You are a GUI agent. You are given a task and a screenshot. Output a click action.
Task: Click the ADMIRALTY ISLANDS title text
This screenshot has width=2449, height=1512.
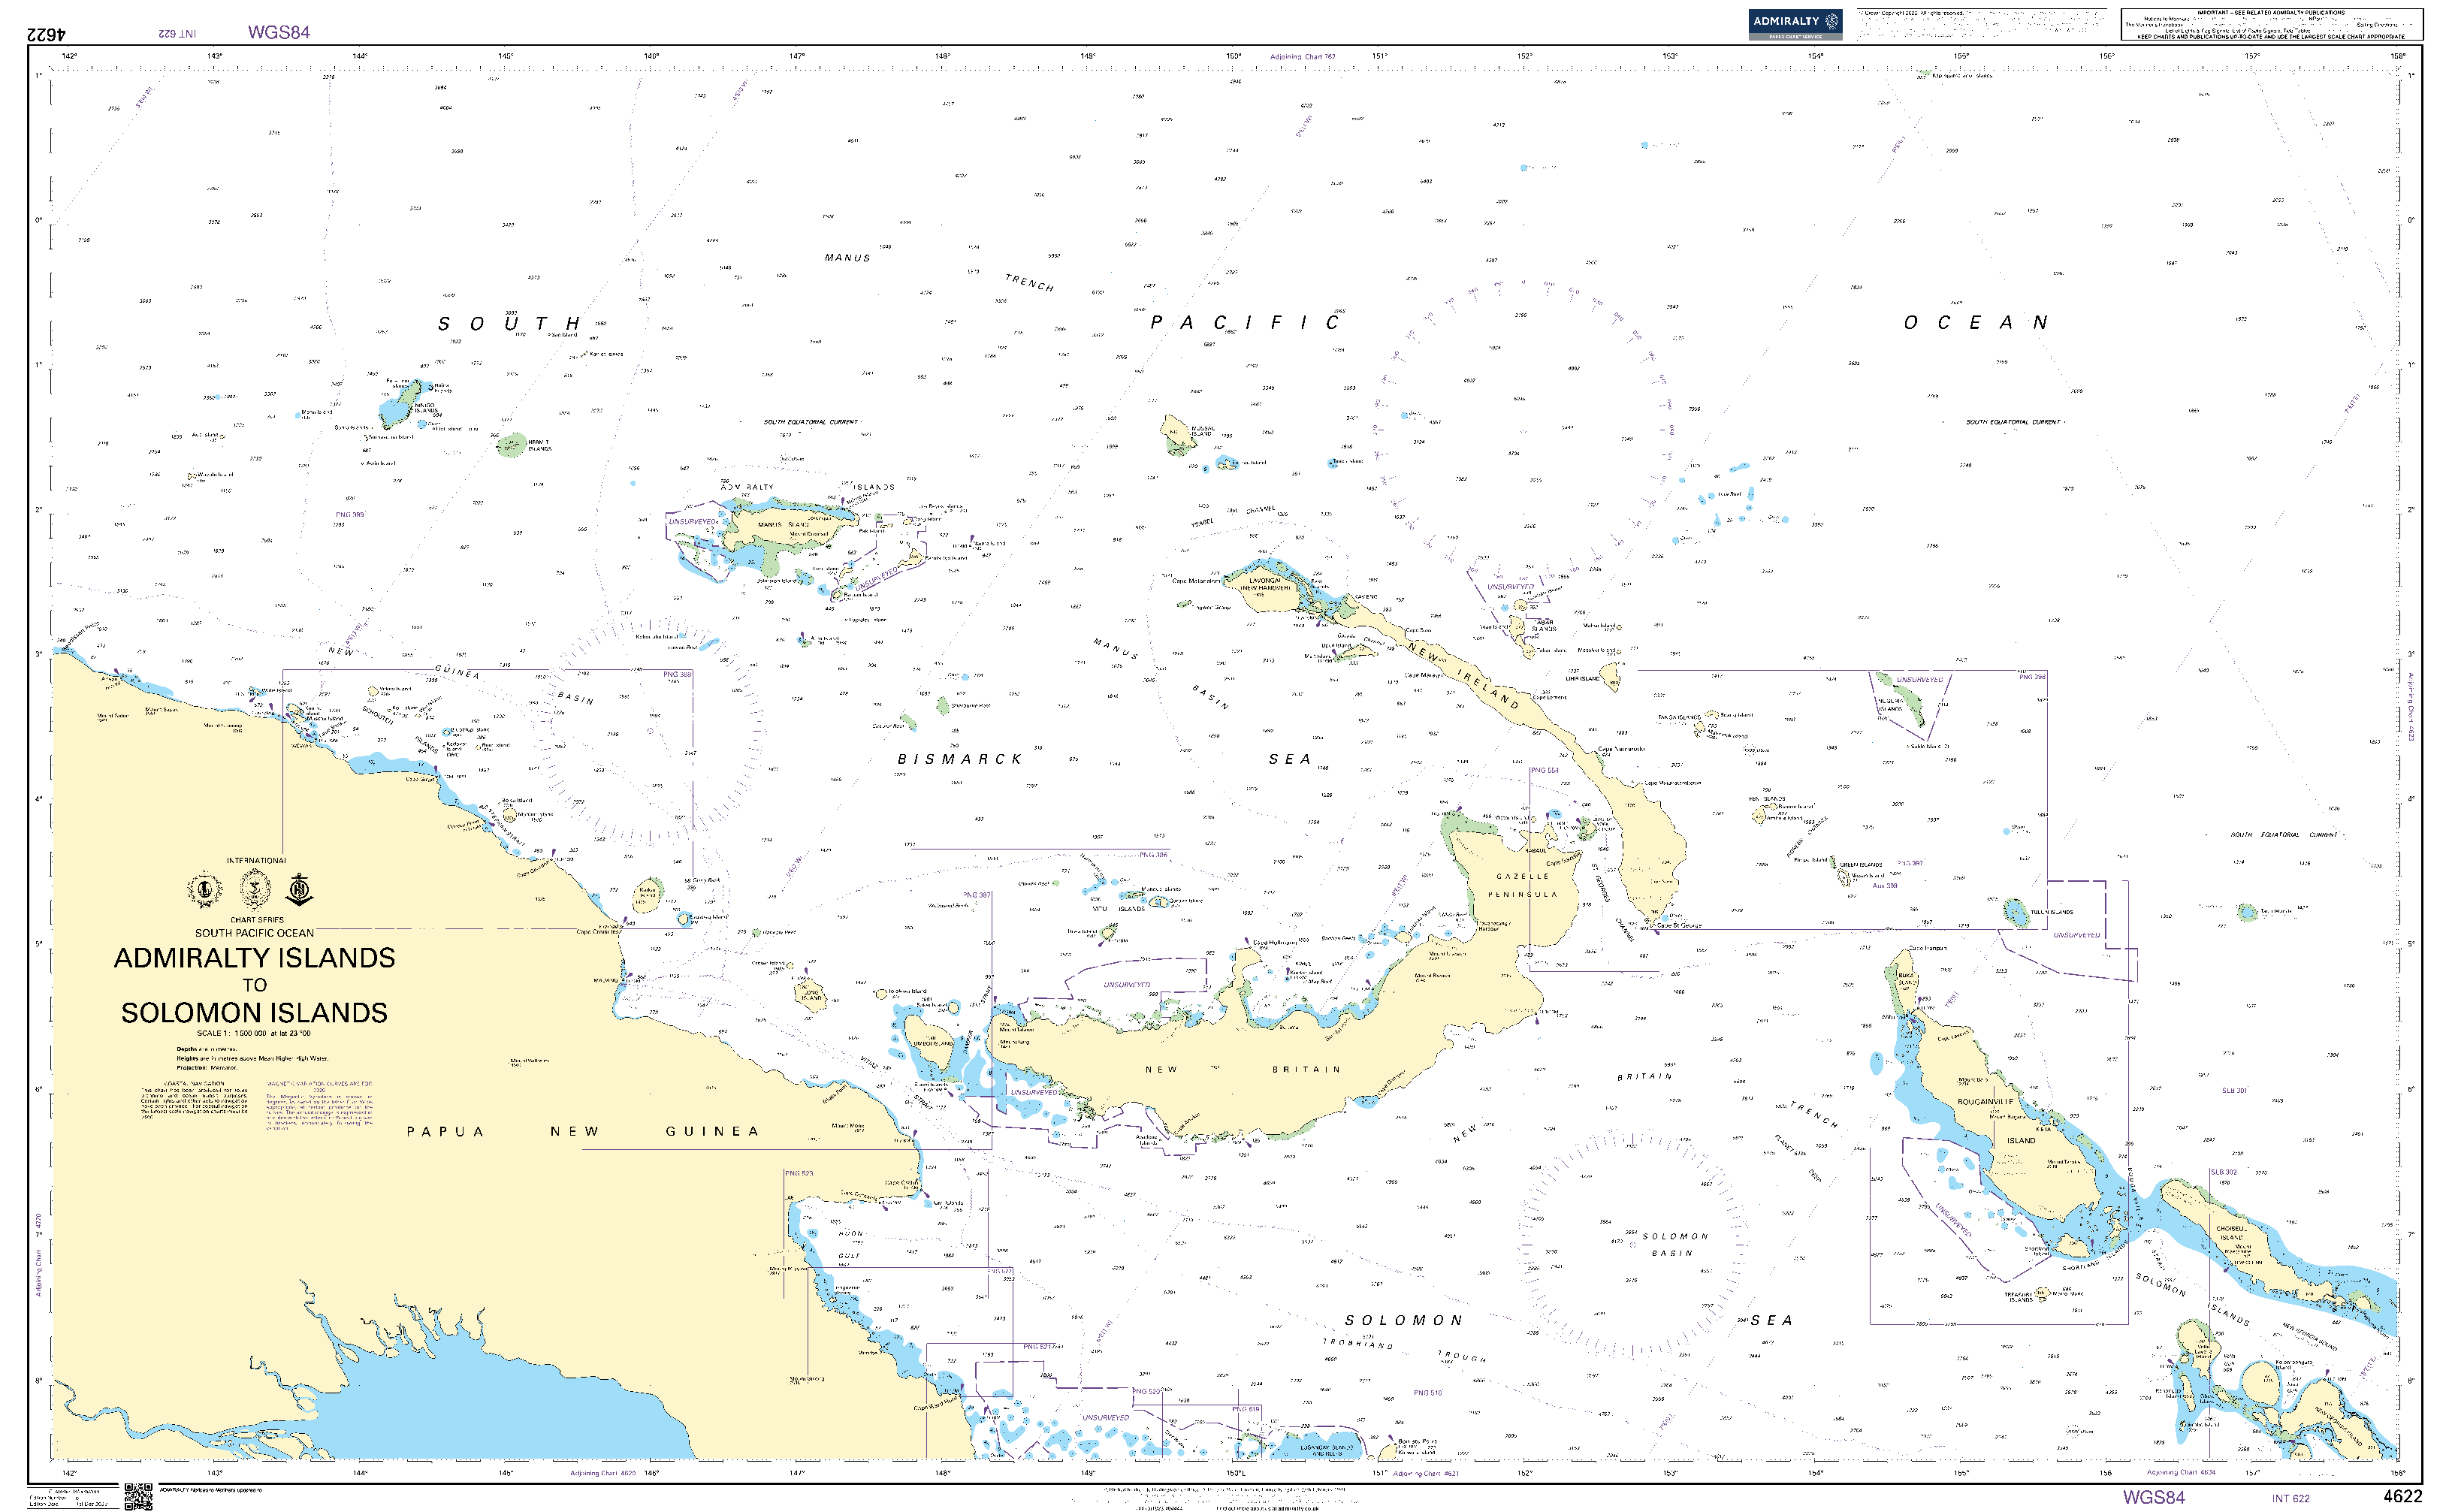click(254, 958)
